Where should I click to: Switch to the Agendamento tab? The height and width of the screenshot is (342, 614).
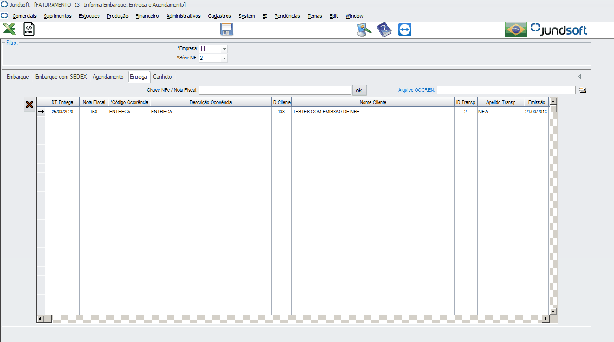pos(108,77)
